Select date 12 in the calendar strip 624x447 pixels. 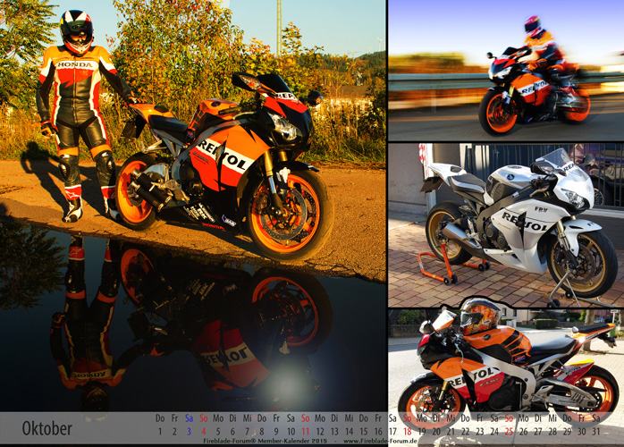click(320, 432)
